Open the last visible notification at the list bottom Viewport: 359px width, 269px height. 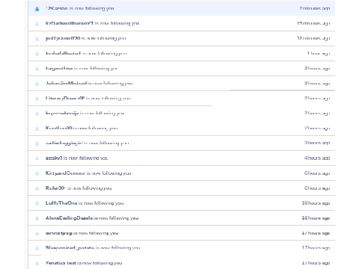tap(182, 262)
